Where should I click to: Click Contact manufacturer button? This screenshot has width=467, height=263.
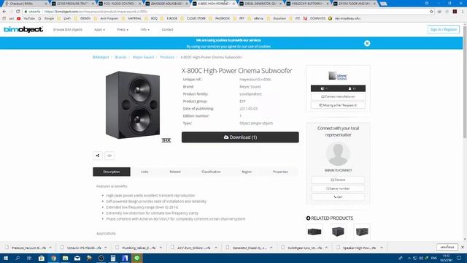click(x=338, y=96)
